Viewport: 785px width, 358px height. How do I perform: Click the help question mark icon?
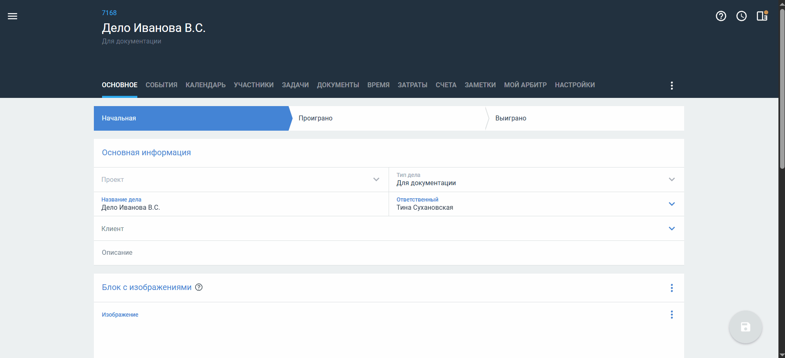721,16
